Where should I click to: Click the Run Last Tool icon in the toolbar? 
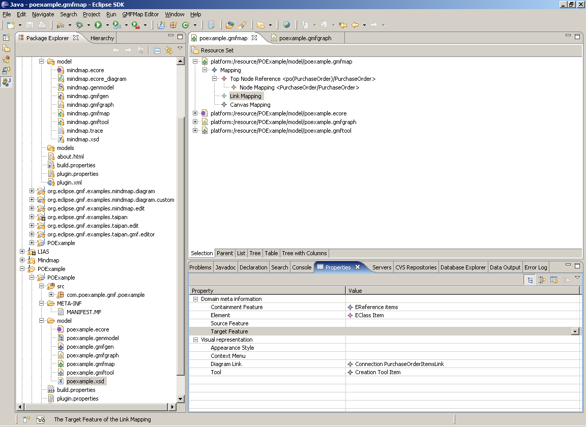pos(116,25)
